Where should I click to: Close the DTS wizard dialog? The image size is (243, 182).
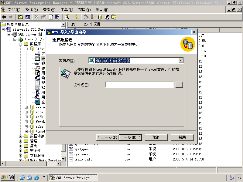pos(193,32)
